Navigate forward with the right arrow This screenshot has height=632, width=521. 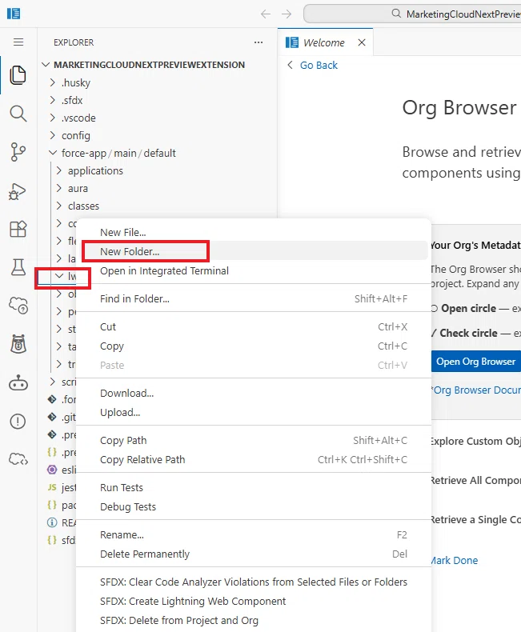tap(287, 14)
